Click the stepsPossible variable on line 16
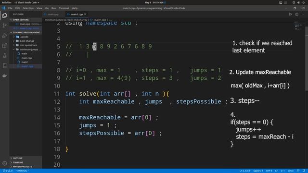The height and width of the screenshot is (173, 308). (102, 133)
